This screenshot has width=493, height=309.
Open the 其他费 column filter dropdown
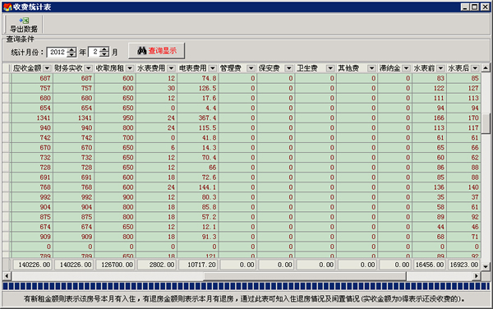click(371, 68)
